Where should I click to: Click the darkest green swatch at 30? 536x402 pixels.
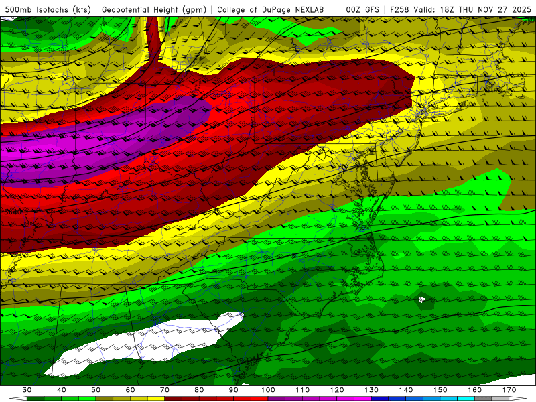(36, 399)
